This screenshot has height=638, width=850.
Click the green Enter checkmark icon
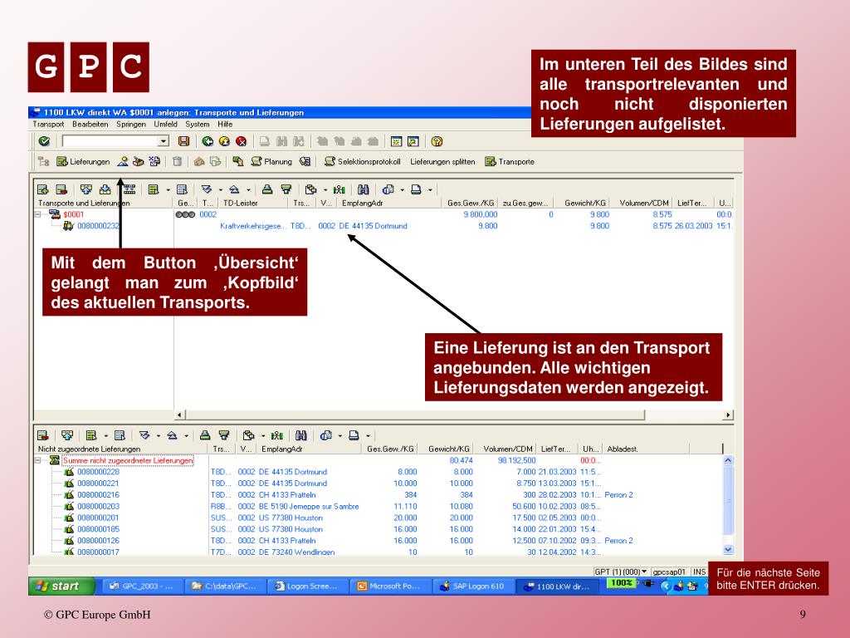pos(45,141)
